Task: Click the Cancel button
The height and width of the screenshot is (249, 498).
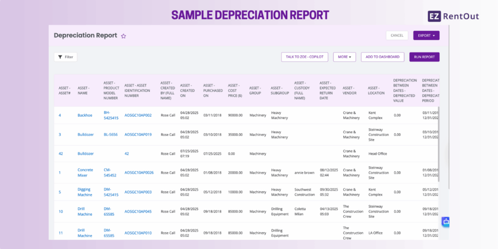Action: pos(397,36)
